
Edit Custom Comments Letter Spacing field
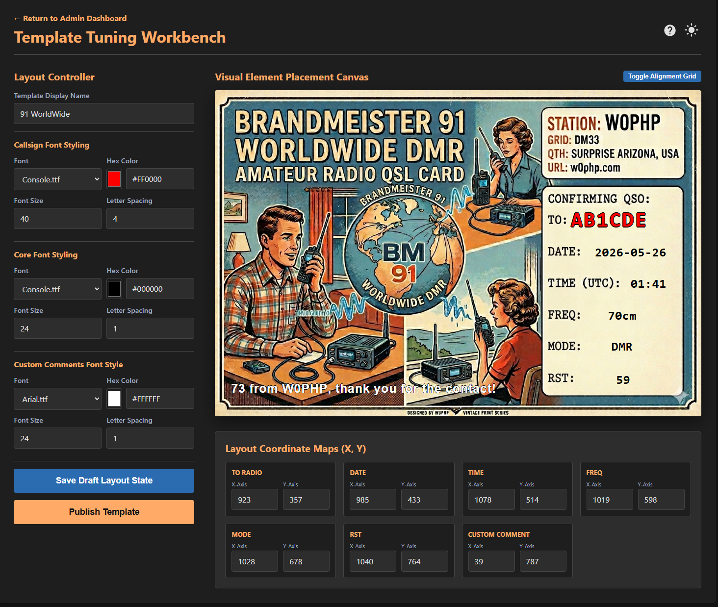pos(150,438)
